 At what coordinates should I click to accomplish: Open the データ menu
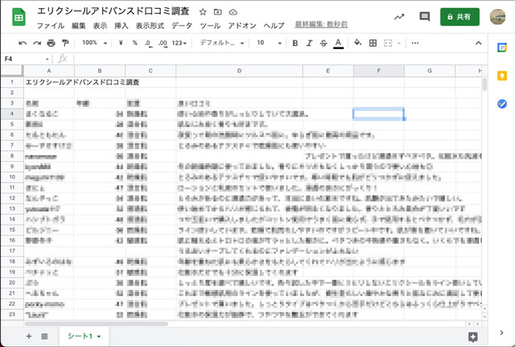click(182, 25)
